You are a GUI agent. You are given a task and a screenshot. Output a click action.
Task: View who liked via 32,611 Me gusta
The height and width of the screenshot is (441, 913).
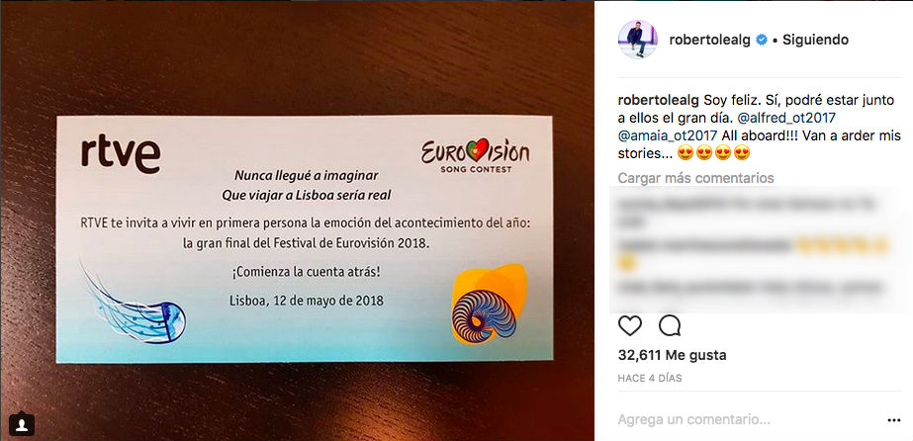[672, 355]
